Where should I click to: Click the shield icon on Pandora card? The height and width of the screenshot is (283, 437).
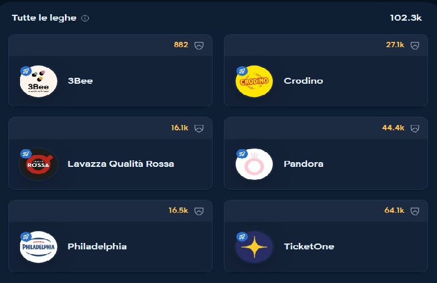click(x=415, y=129)
